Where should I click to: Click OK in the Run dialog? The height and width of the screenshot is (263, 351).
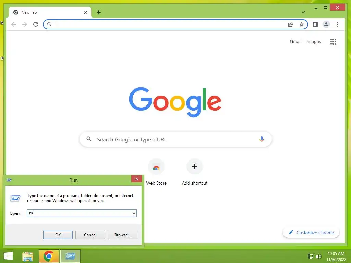point(58,235)
